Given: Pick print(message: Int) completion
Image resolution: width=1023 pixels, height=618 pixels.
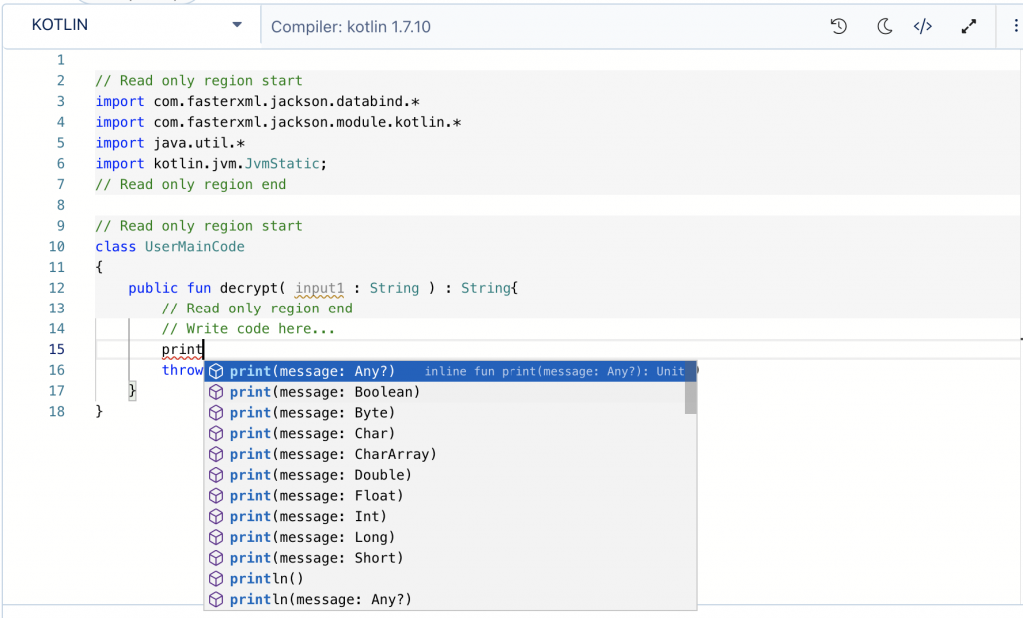Looking at the screenshot, I should tap(308, 516).
